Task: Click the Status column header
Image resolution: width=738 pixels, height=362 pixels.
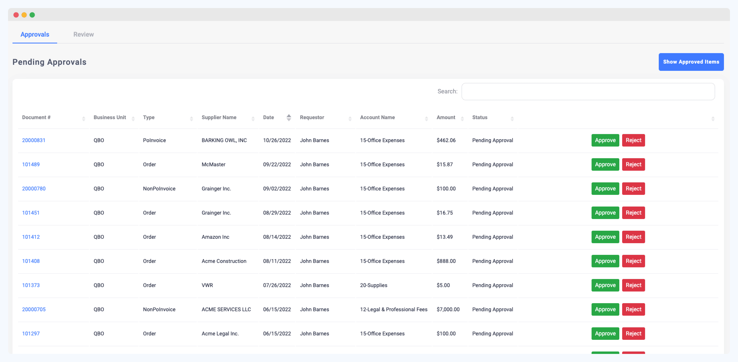Action: [x=480, y=118]
